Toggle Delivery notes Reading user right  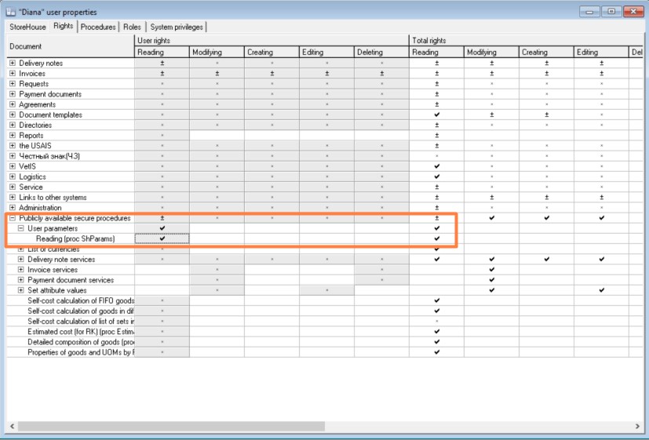point(162,64)
